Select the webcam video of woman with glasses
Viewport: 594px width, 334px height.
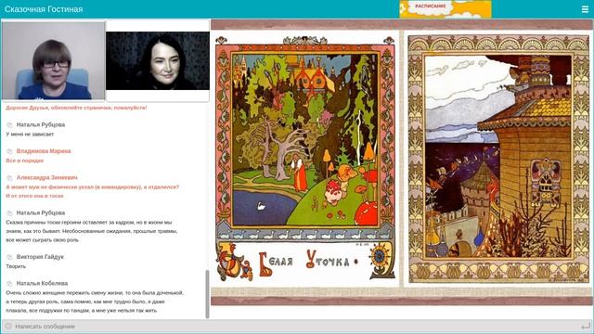click(x=54, y=60)
